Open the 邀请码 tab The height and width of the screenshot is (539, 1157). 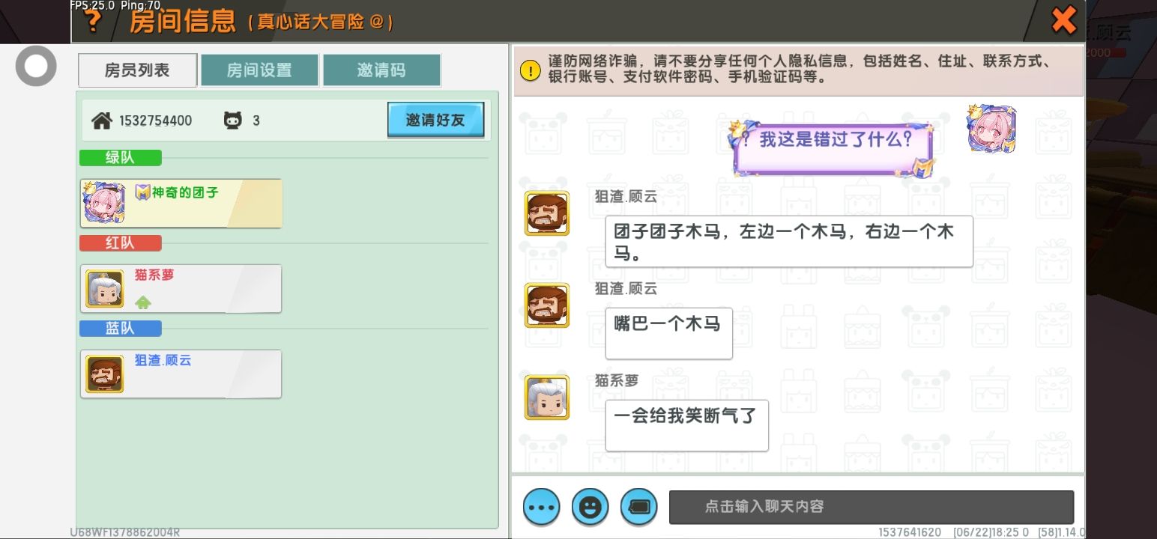381,70
